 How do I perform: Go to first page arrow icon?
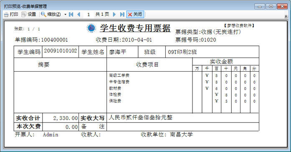71,14
